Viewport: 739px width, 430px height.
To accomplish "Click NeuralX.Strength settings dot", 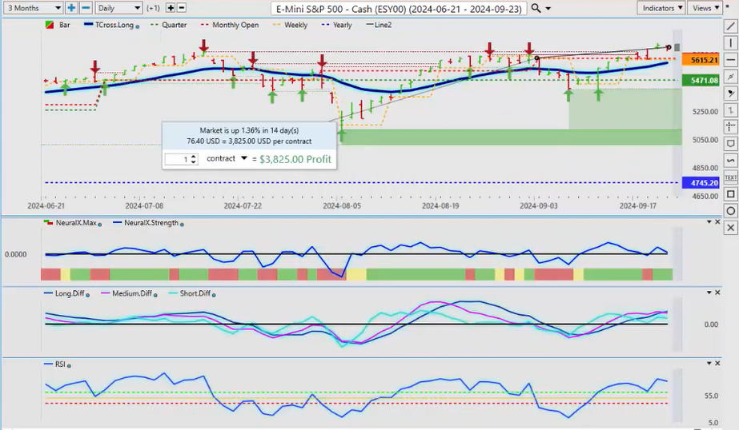I will point(182,225).
